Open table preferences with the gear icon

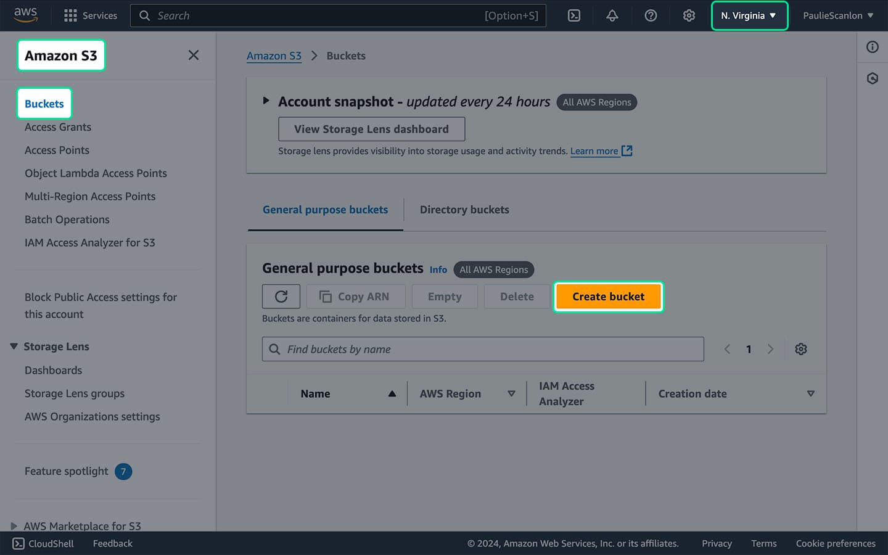tap(800, 348)
